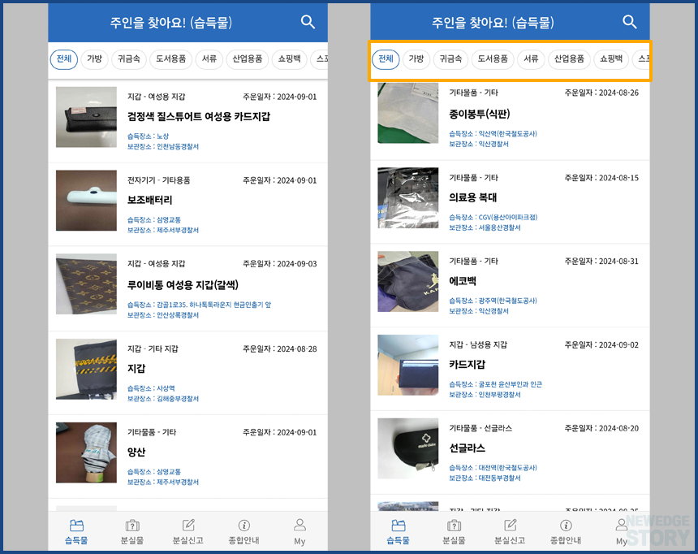Open the 선글라스 case photo

pos(407,448)
